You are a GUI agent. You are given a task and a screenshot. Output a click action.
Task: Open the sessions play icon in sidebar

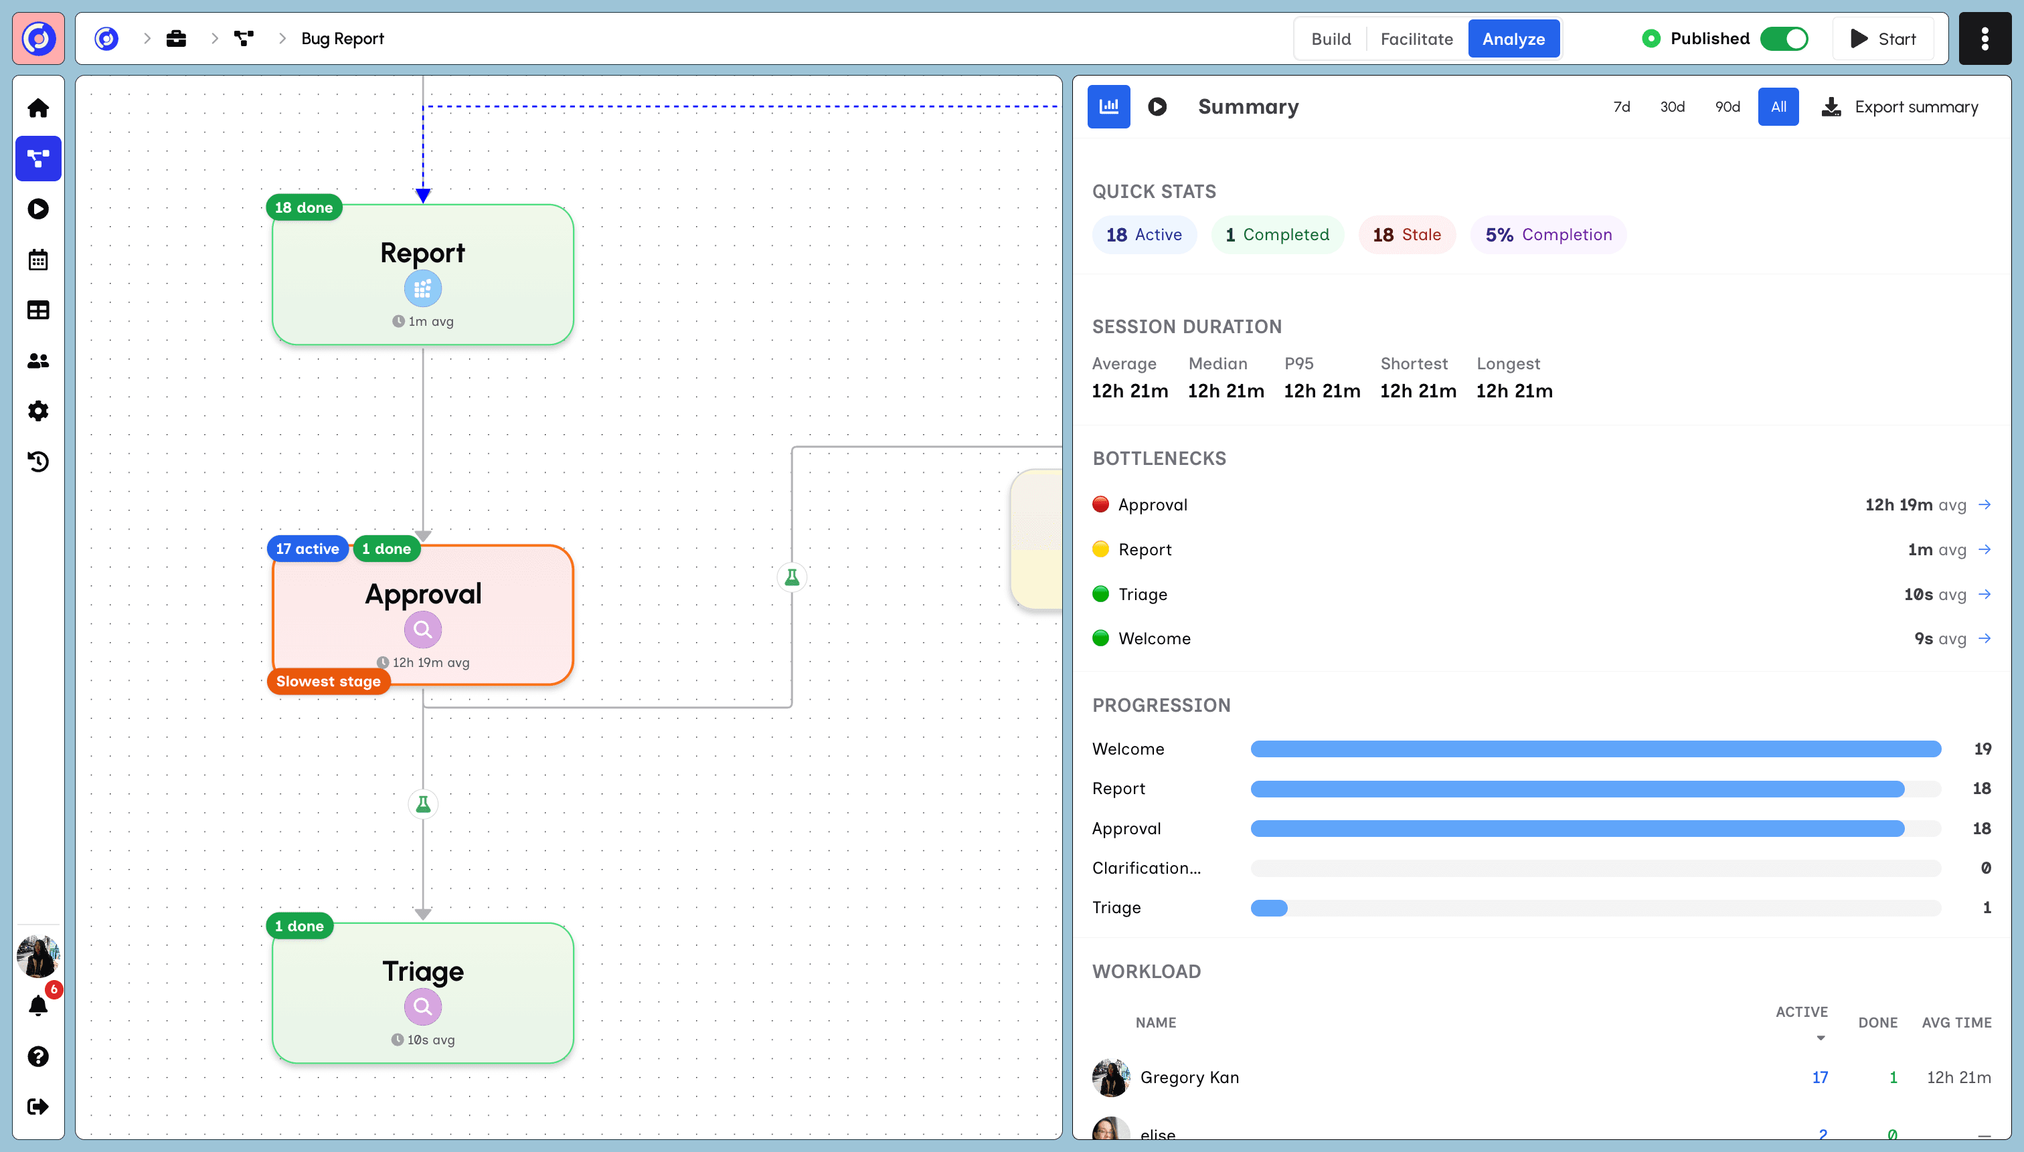tap(38, 209)
